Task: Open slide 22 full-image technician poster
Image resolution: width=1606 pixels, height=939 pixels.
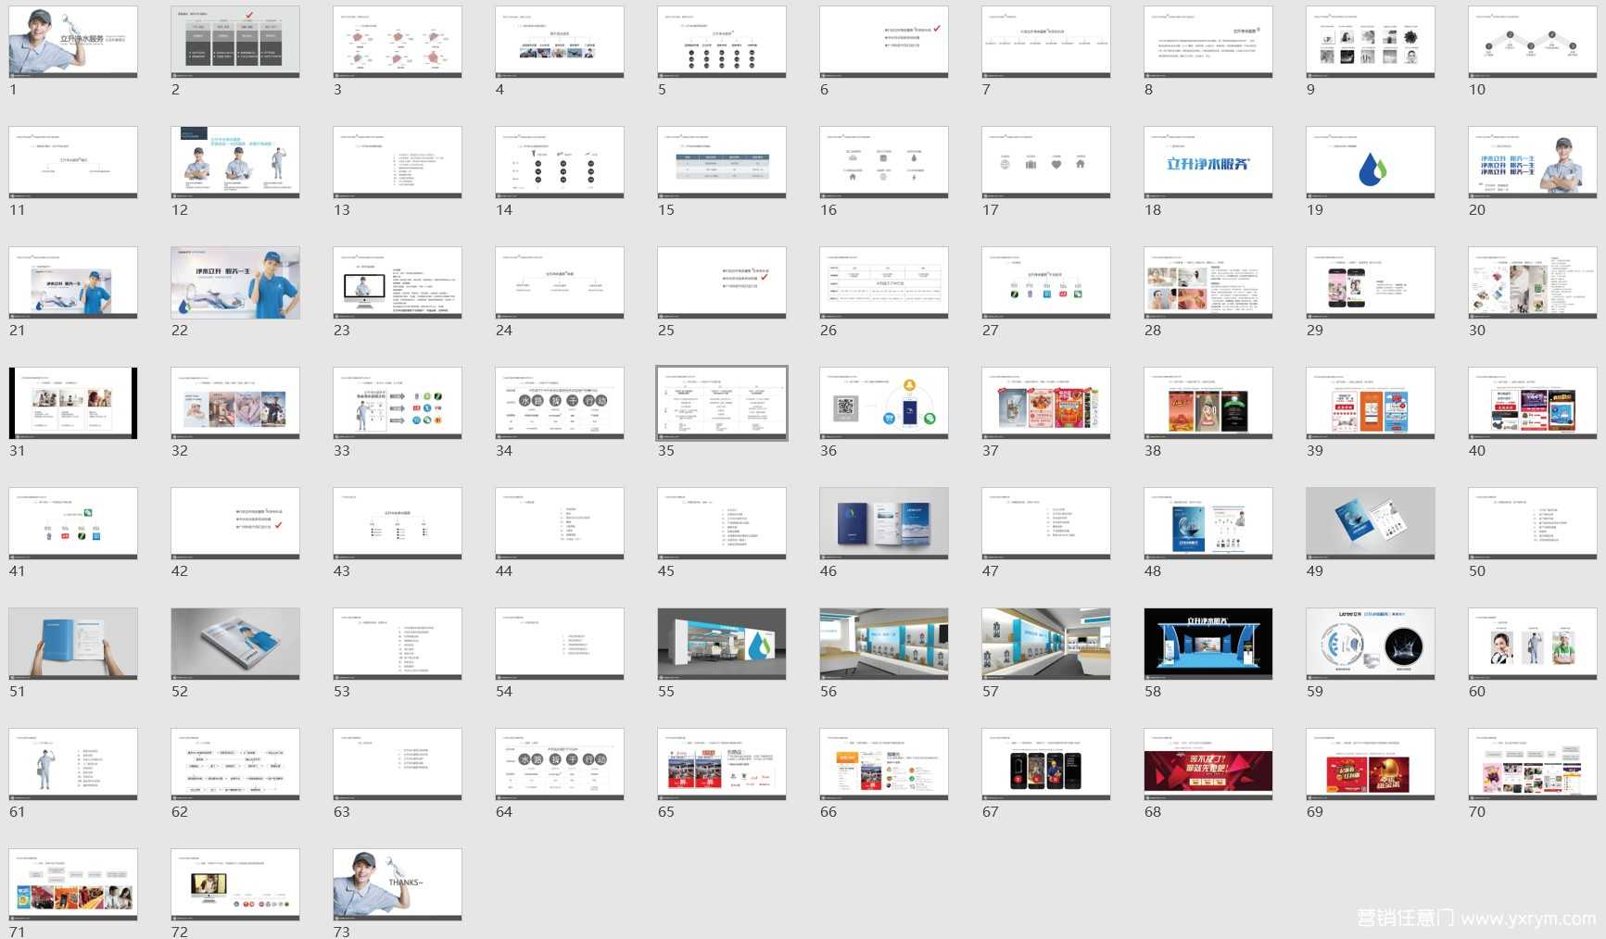Action: tap(235, 282)
